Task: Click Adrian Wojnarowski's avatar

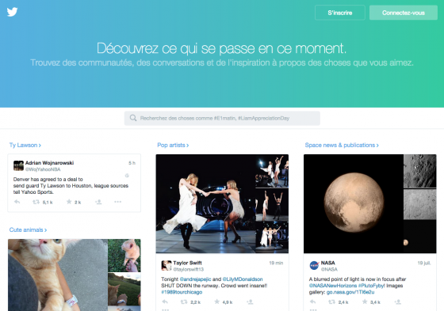Action: click(18, 165)
